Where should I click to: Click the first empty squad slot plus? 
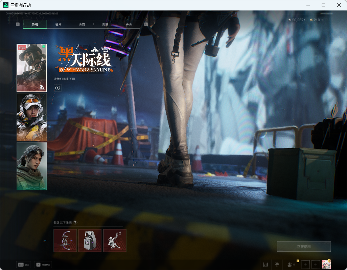tap(305, 265)
